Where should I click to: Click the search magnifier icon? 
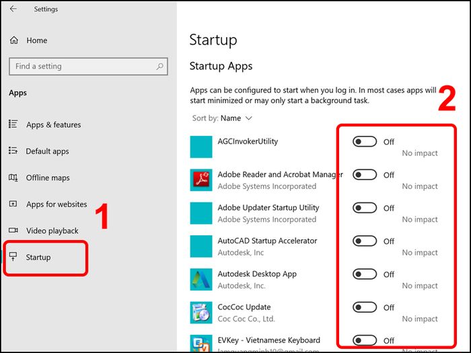tap(160, 67)
